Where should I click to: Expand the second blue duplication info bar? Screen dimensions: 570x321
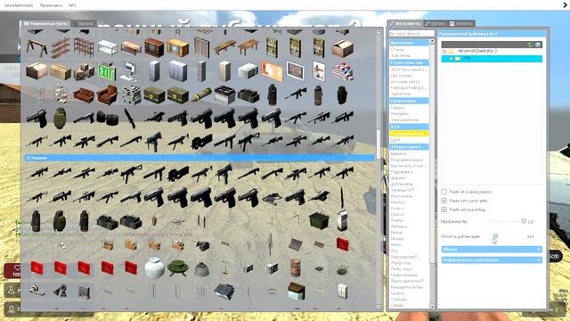(x=492, y=260)
